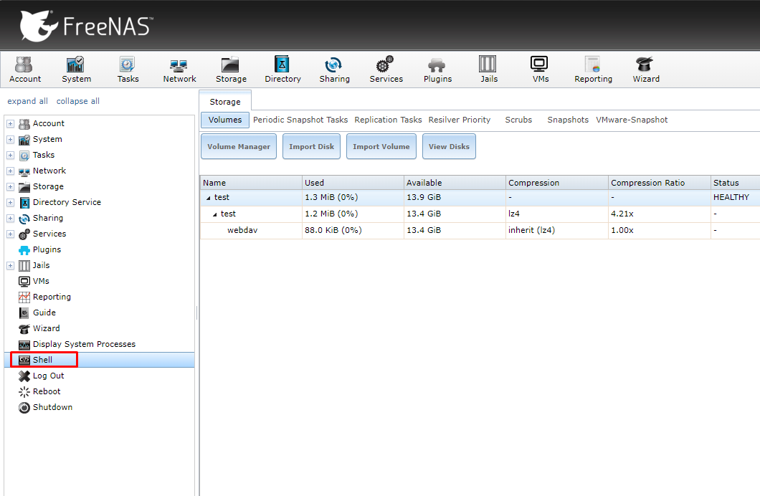This screenshot has height=496, width=760.
Task: Open Display System Processes icon in sidebar
Action: (x=24, y=344)
